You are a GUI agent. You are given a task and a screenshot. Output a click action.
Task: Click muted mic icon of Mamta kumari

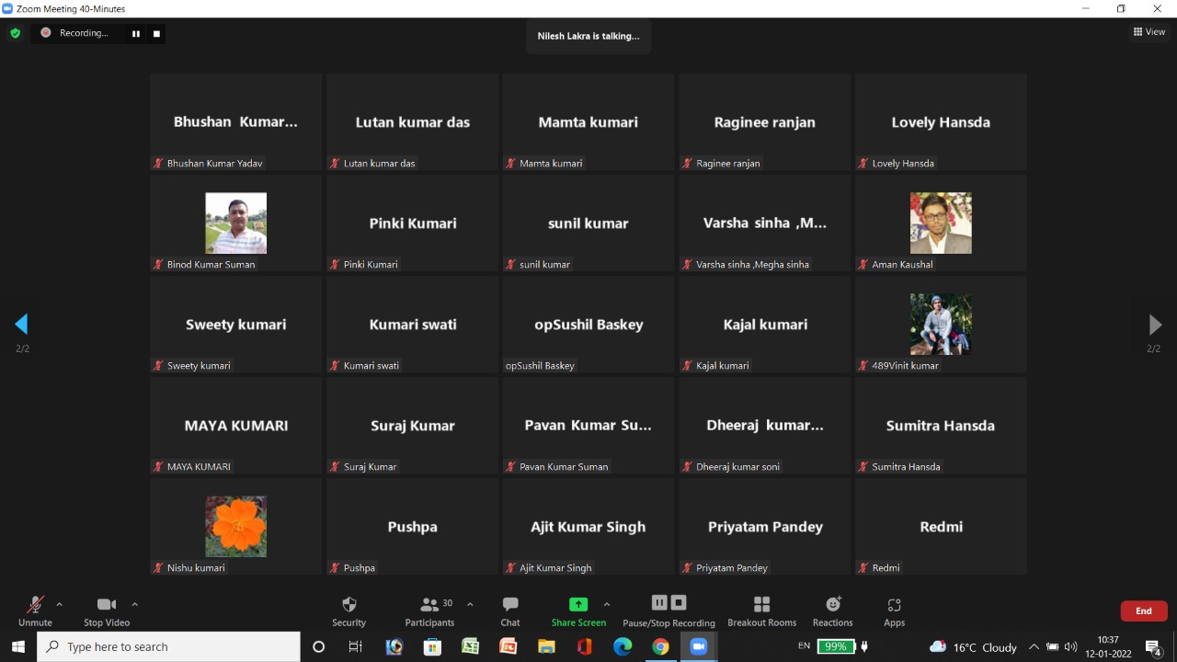pyautogui.click(x=511, y=163)
